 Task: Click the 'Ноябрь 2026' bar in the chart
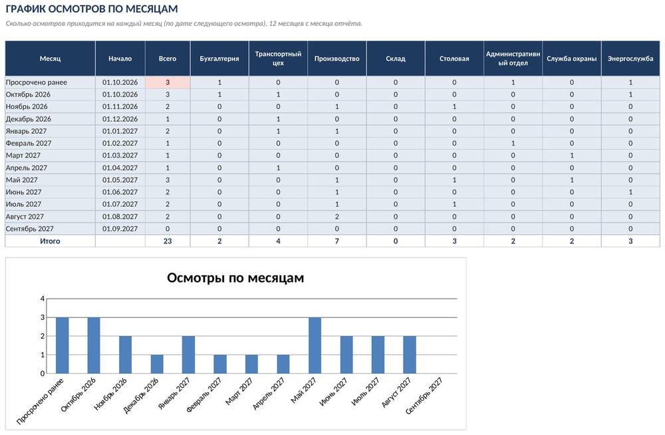126,355
